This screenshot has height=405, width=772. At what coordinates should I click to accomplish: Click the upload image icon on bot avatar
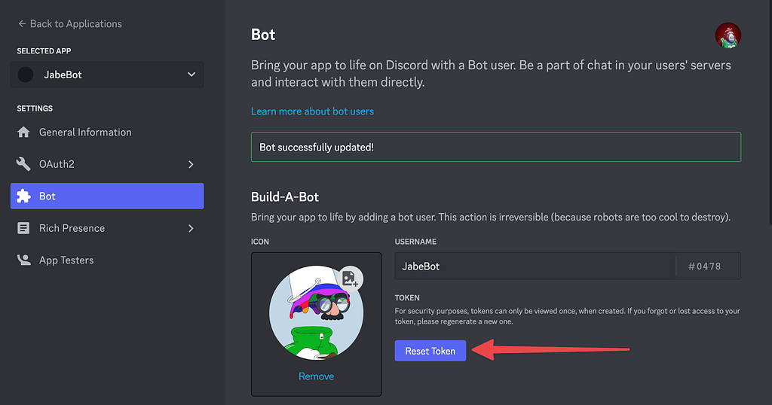coord(350,279)
